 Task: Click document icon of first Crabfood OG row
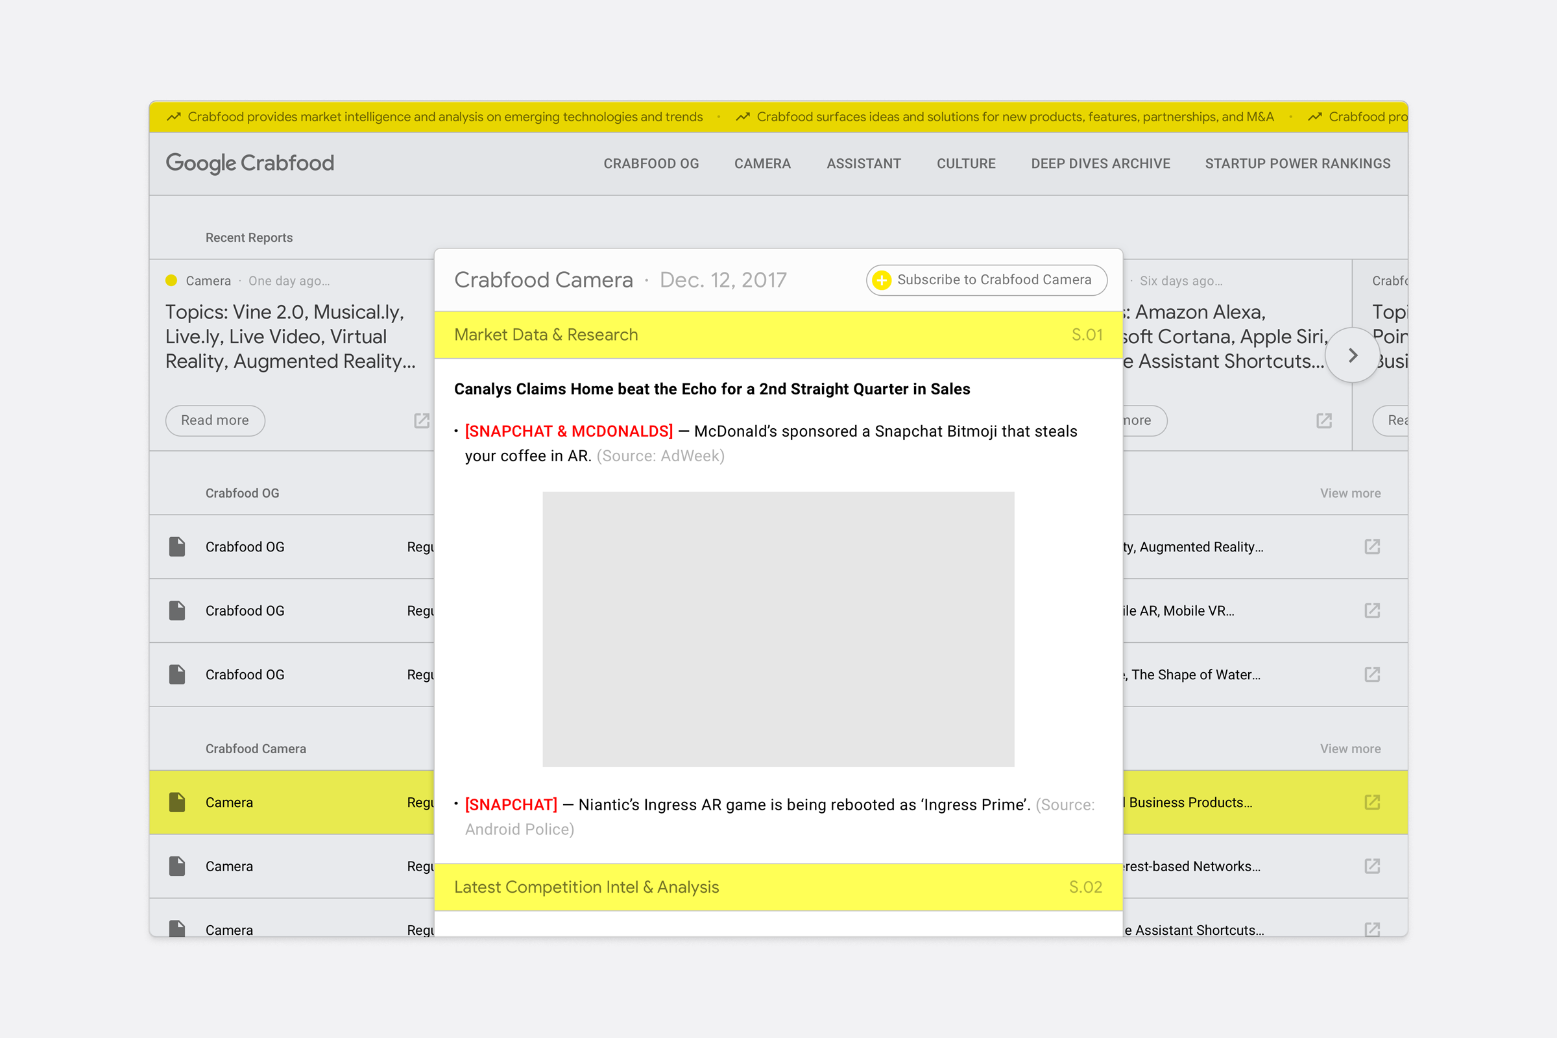(176, 547)
